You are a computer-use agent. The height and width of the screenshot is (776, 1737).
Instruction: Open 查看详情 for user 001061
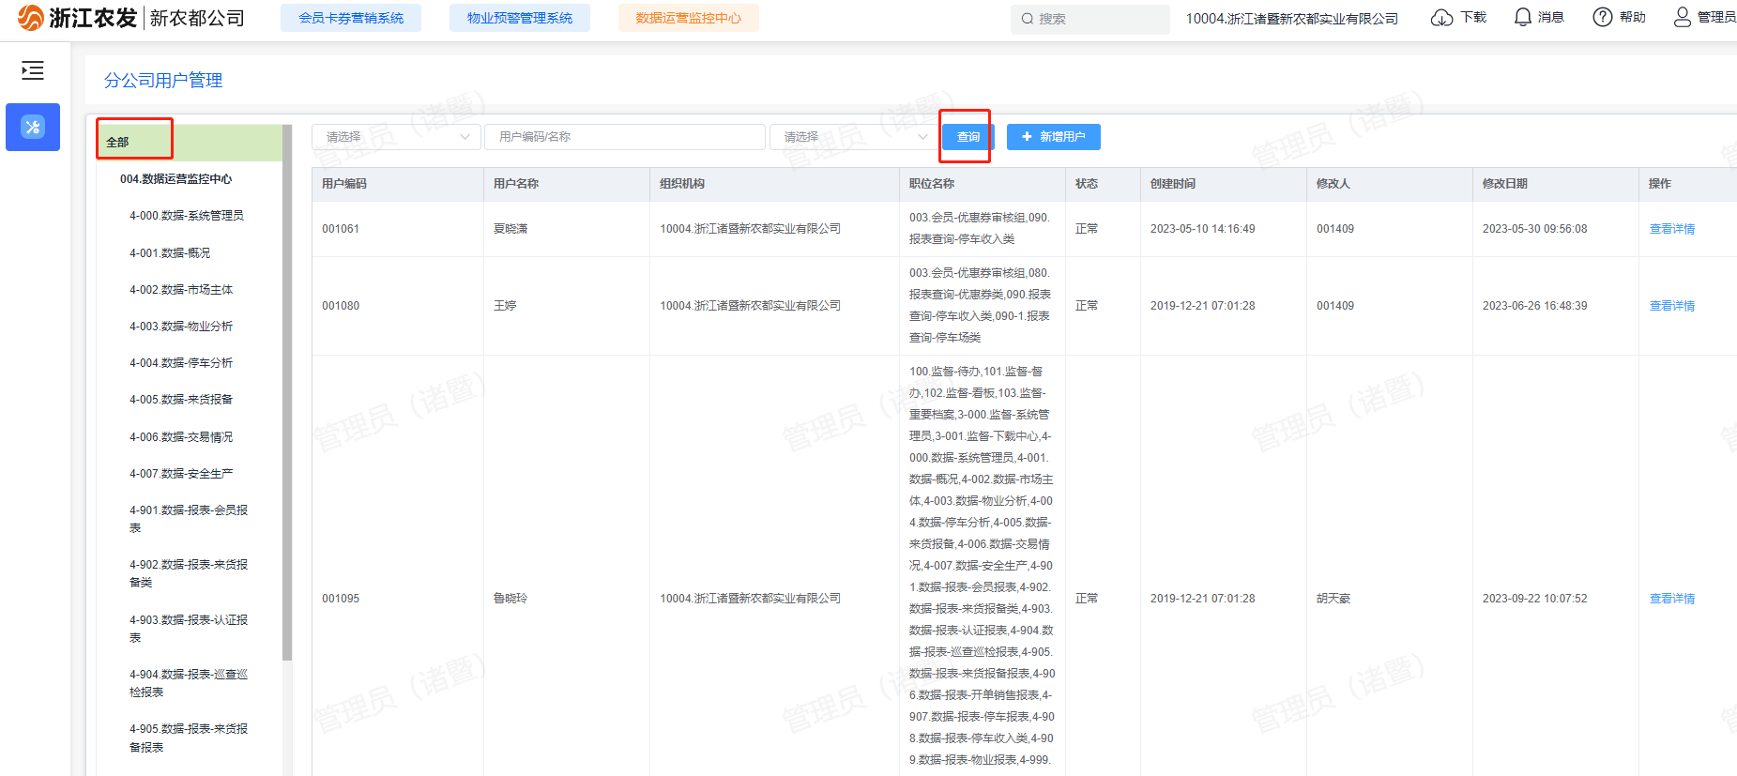coord(1671,229)
